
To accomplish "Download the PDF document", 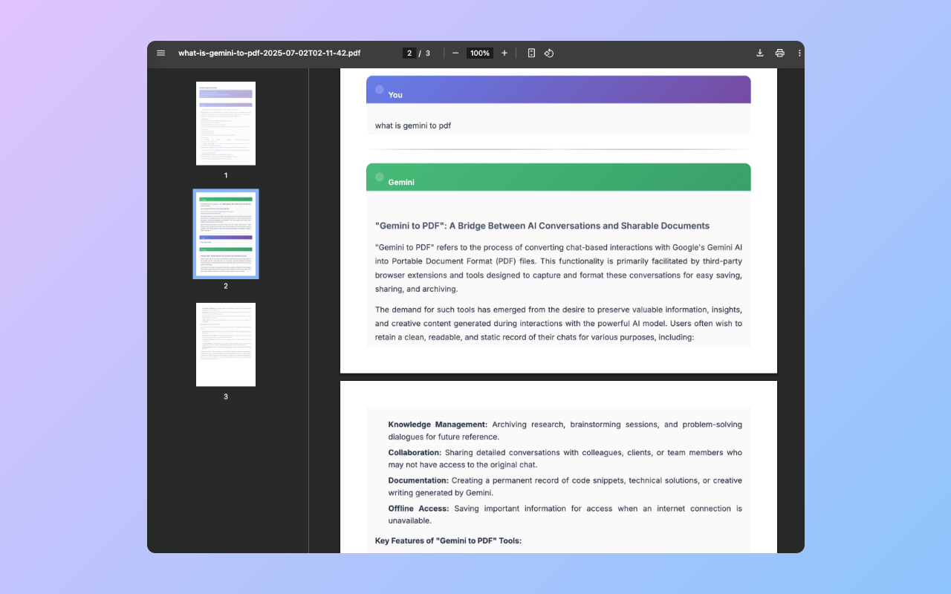I will pyautogui.click(x=759, y=53).
